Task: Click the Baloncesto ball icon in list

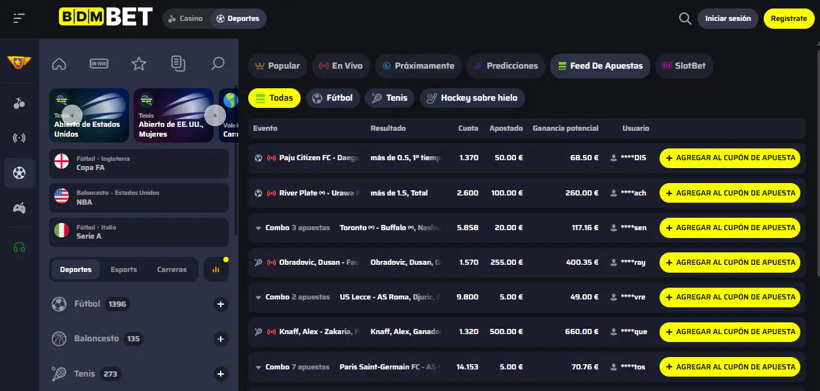Action: pos(59,339)
